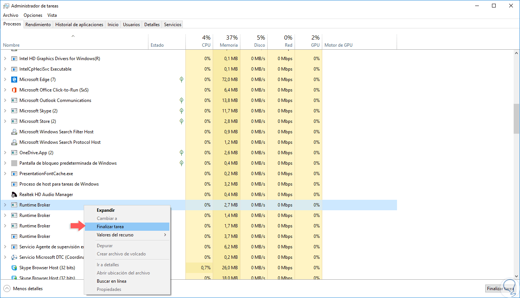Sort processes by the GPU percentage column header
This screenshot has width=520, height=298.
point(309,41)
